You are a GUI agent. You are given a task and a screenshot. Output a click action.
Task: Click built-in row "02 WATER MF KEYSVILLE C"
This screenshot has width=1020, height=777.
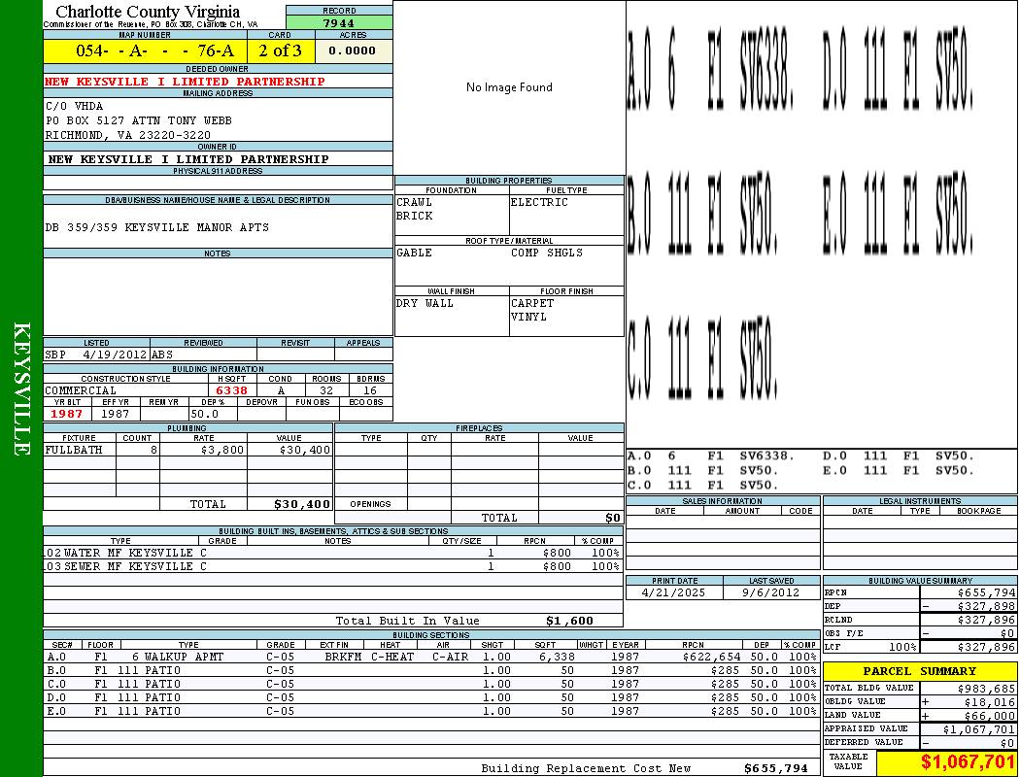coord(125,554)
